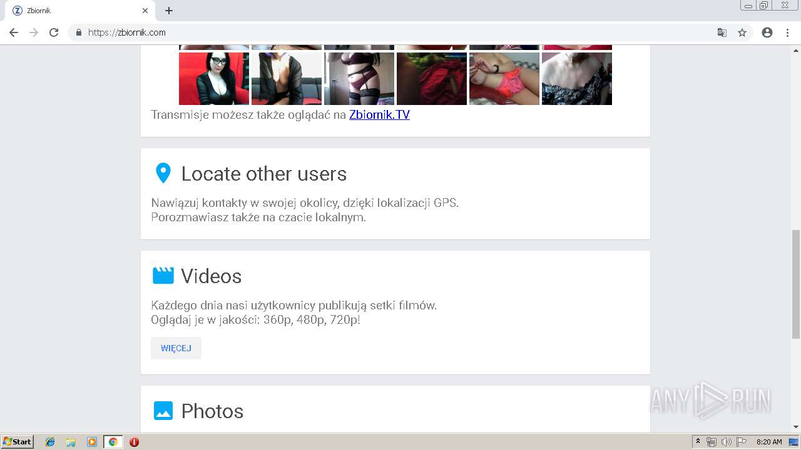
Task: Reload the current page
Action: click(54, 32)
